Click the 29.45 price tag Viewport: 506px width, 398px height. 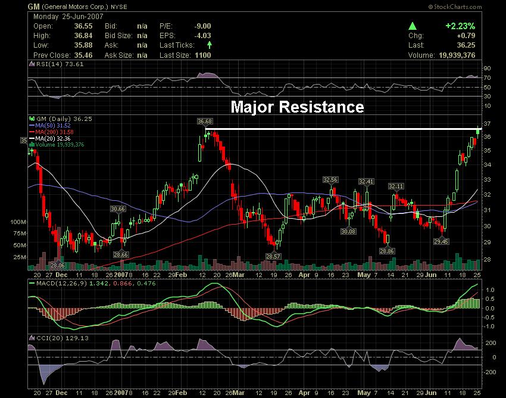(441, 242)
